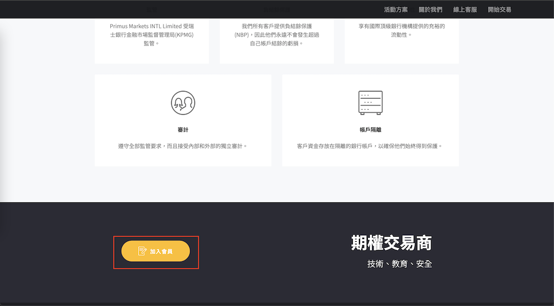Click the 審計 two-person audit icon
This screenshot has height=306, width=554.
click(x=183, y=103)
